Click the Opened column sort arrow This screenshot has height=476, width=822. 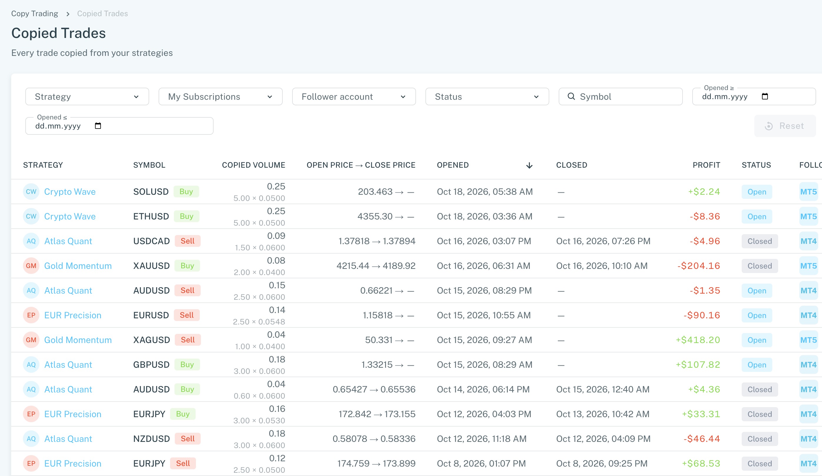(x=529, y=165)
